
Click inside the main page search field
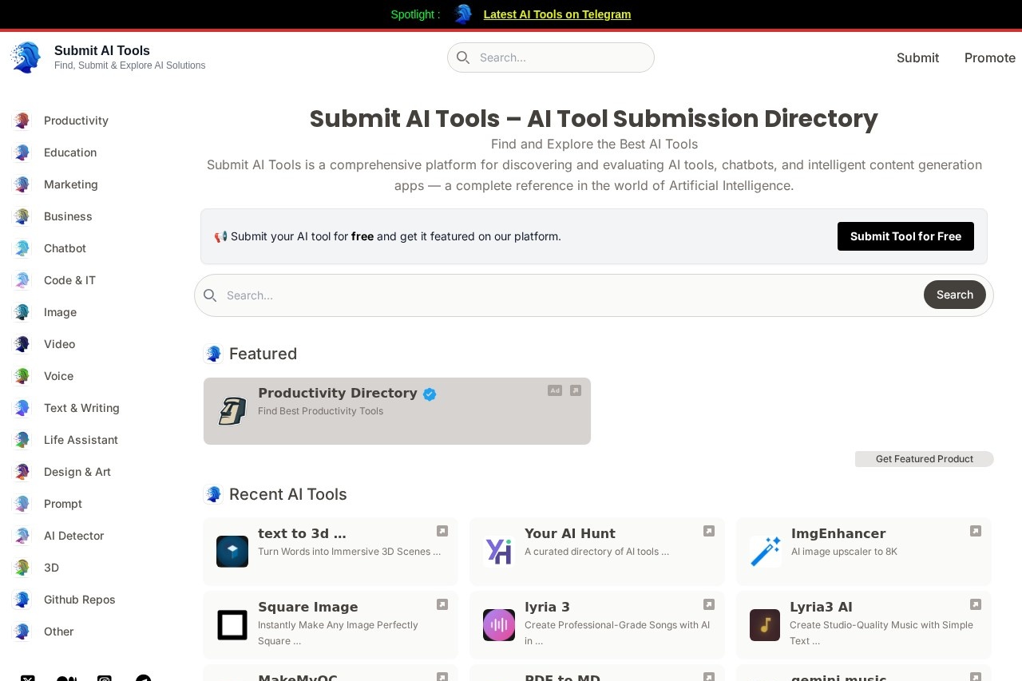point(479,295)
